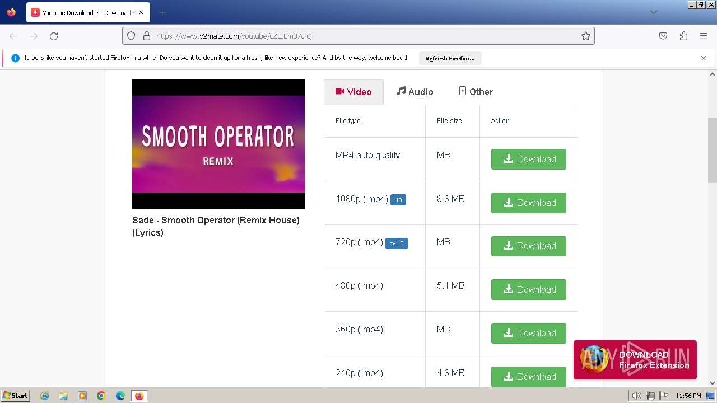Click the MP4 auto quality label

(367, 155)
